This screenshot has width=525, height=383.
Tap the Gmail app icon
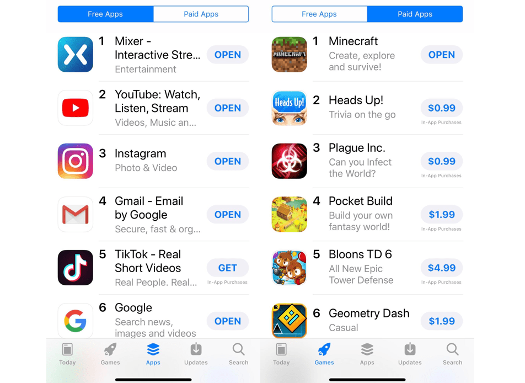76,215
